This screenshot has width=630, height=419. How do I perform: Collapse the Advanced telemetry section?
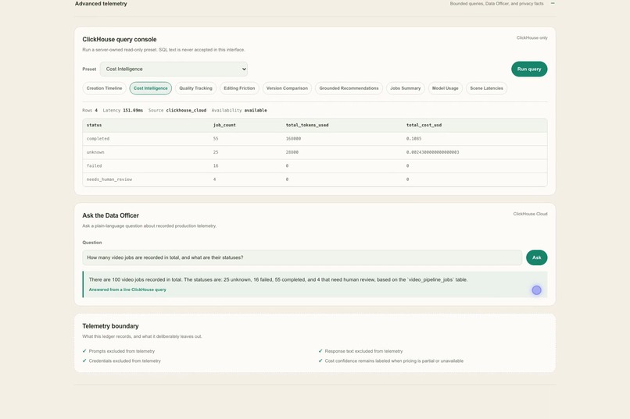(553, 3)
